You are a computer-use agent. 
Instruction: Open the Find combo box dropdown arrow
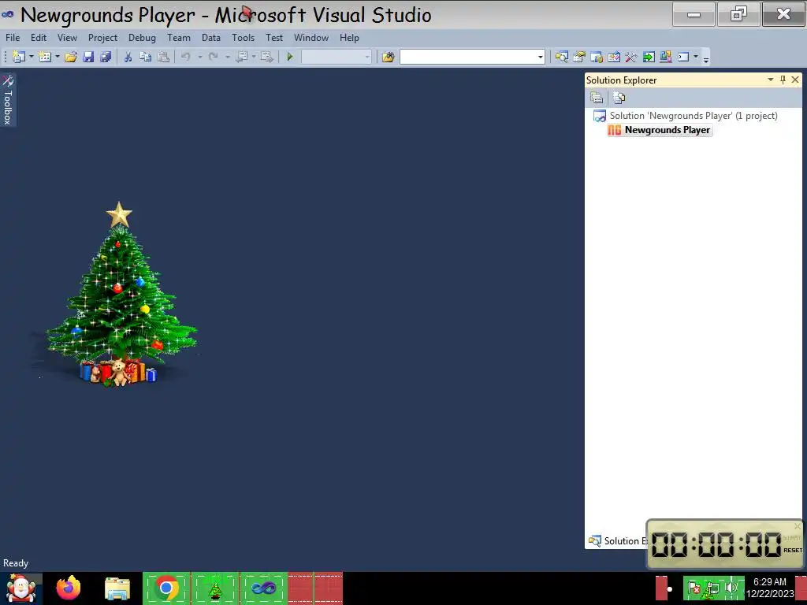click(541, 57)
